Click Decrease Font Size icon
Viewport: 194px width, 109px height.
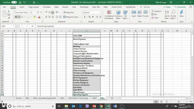[41, 12]
